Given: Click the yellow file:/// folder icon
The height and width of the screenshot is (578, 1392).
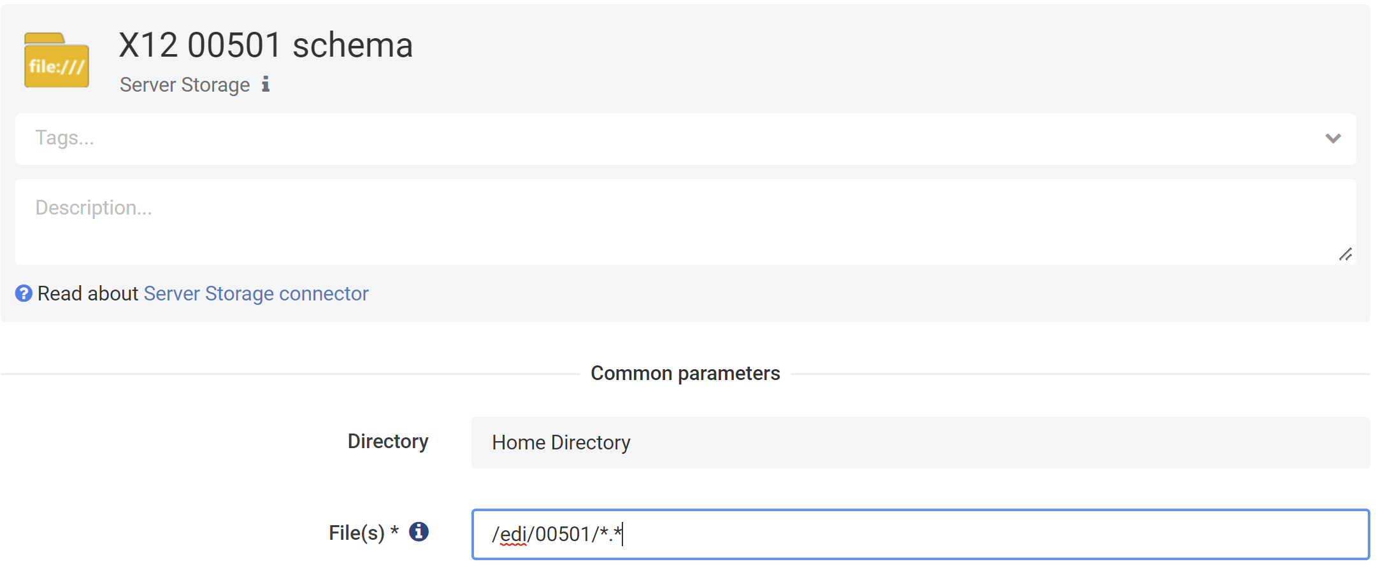Looking at the screenshot, I should [56, 60].
